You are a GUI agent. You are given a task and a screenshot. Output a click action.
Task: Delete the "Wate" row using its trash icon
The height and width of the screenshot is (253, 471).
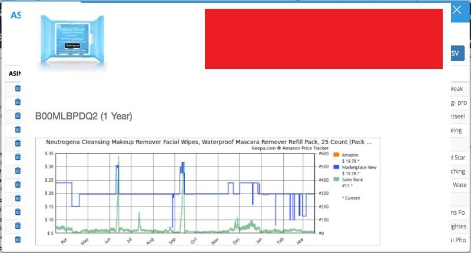coord(18,184)
